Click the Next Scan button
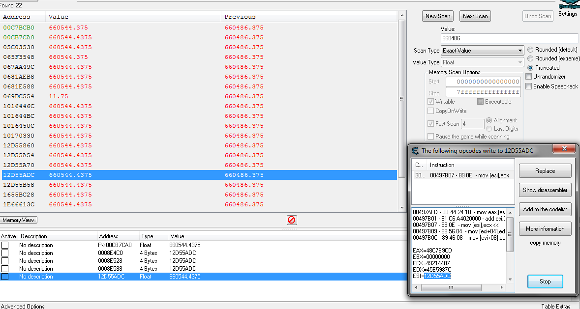 point(475,16)
